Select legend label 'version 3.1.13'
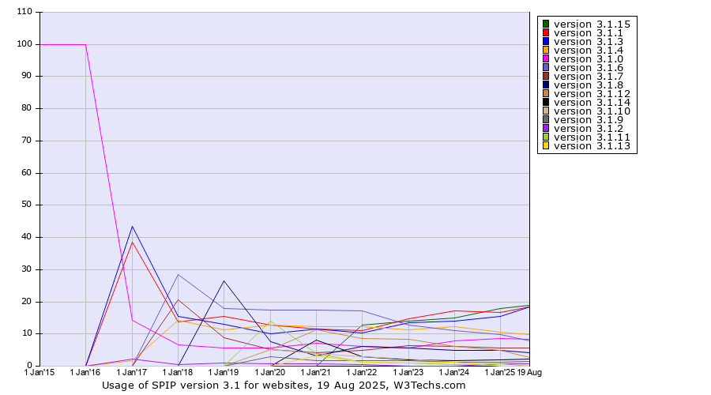Screen dimensions: 711x395 [592, 145]
